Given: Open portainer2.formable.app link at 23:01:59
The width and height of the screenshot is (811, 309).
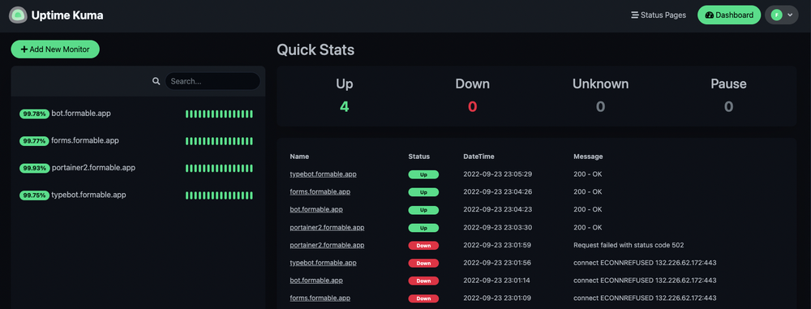Looking at the screenshot, I should [x=327, y=245].
